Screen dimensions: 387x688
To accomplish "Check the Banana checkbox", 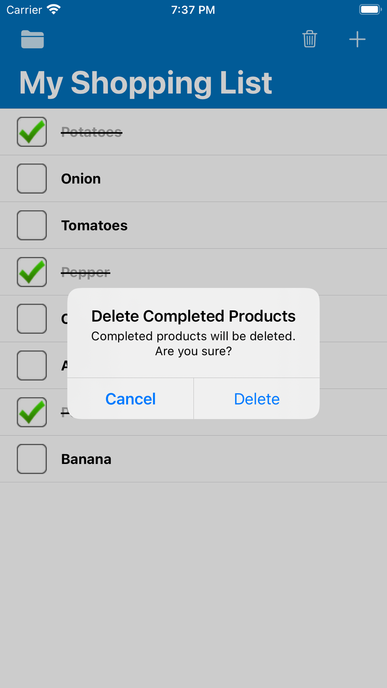I will [x=32, y=459].
